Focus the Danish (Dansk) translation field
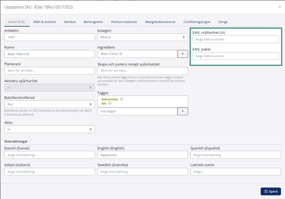This screenshot has width=285, height=199. 49,155
